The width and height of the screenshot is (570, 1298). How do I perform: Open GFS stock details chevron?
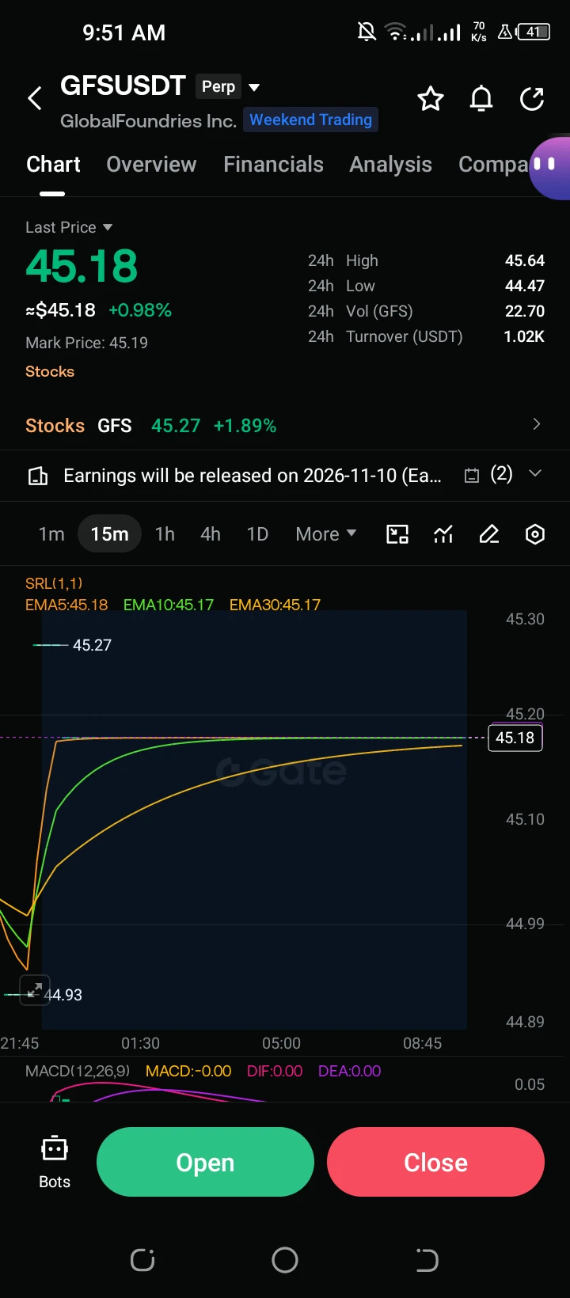coord(537,424)
